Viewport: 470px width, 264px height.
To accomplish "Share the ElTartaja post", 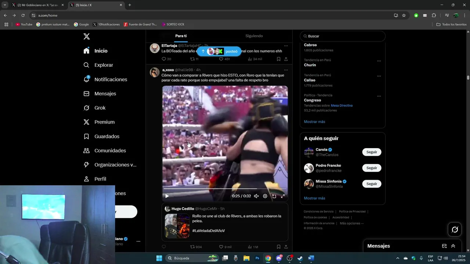I will (x=286, y=59).
